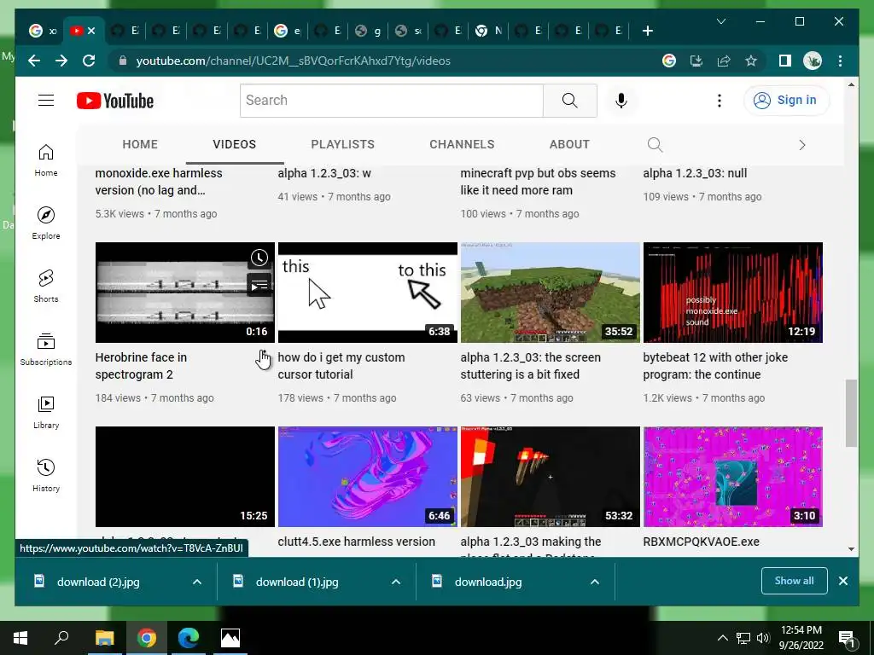Viewport: 874px width, 655px height.
Task: Open 'alpha 1.2.3_03: the screen stuttering' title
Action: coord(530,366)
